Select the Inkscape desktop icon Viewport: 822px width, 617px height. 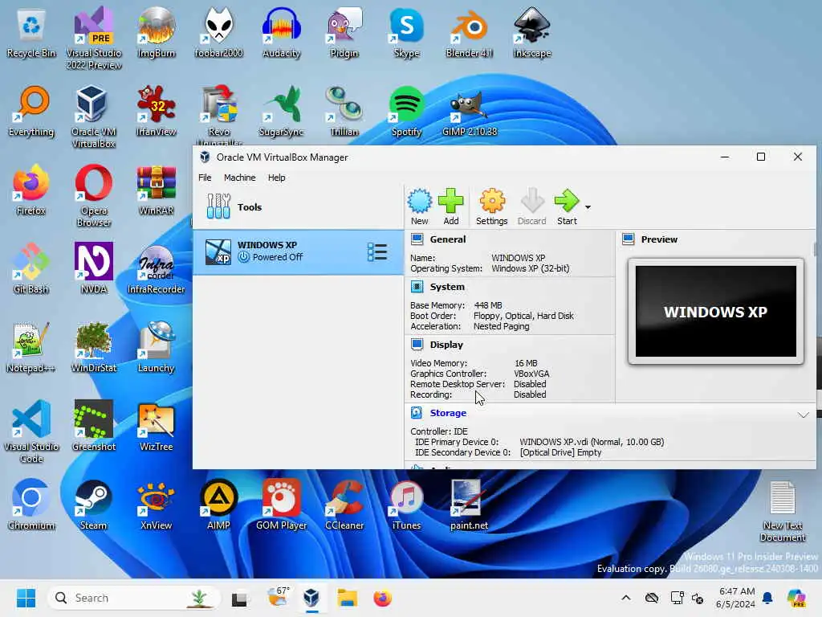click(532, 32)
